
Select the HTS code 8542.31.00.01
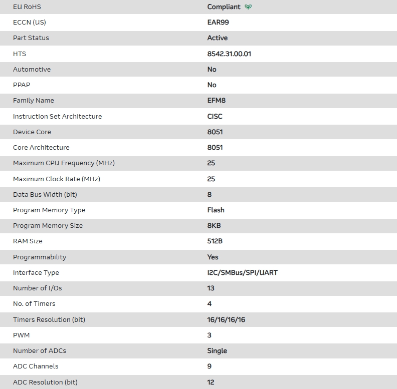[x=229, y=54]
